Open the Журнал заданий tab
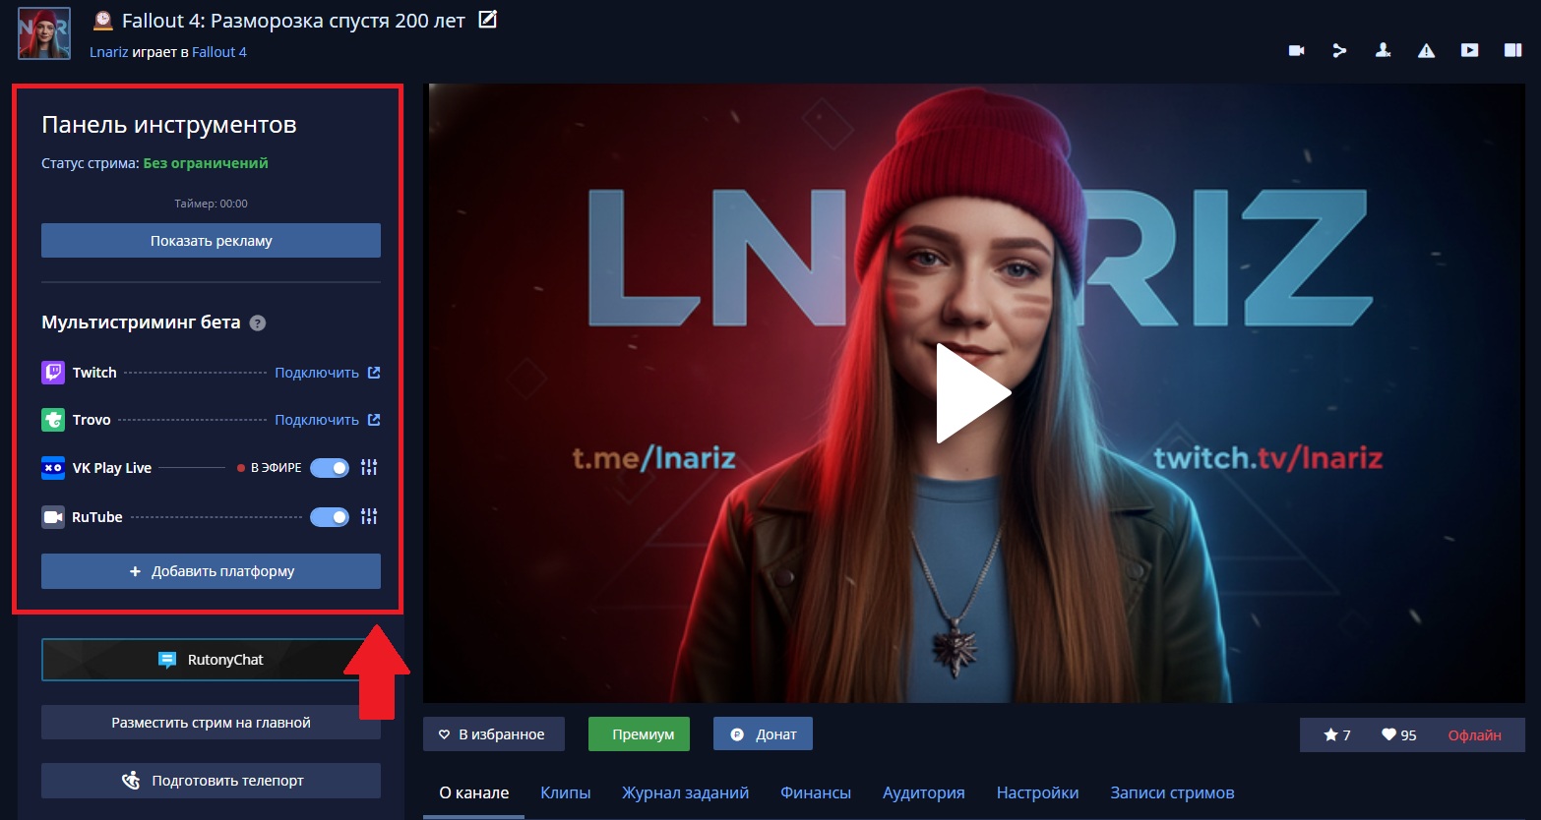The image size is (1541, 820). (x=686, y=792)
